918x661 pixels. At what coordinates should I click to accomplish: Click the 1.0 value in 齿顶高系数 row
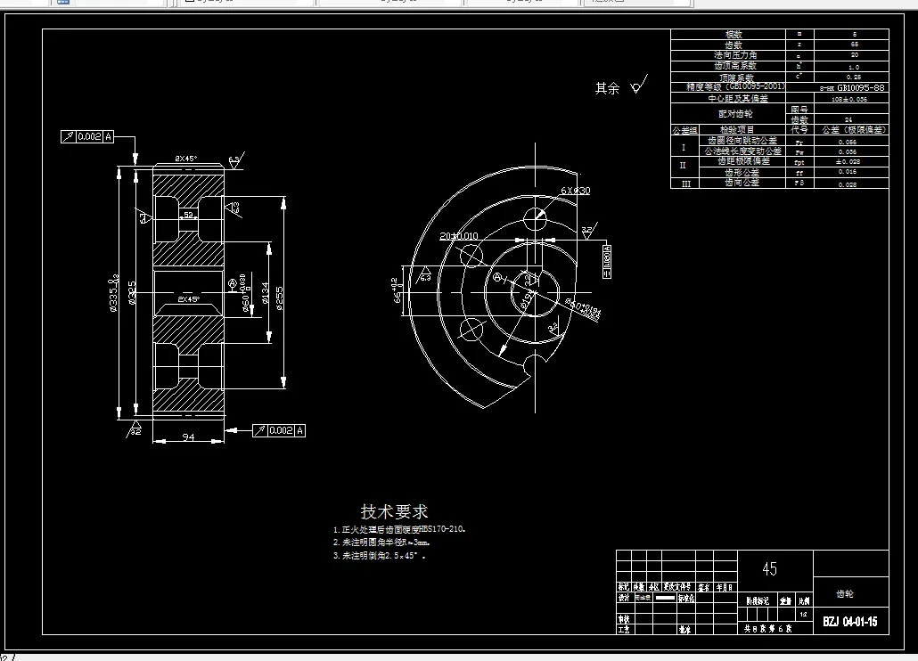point(852,67)
